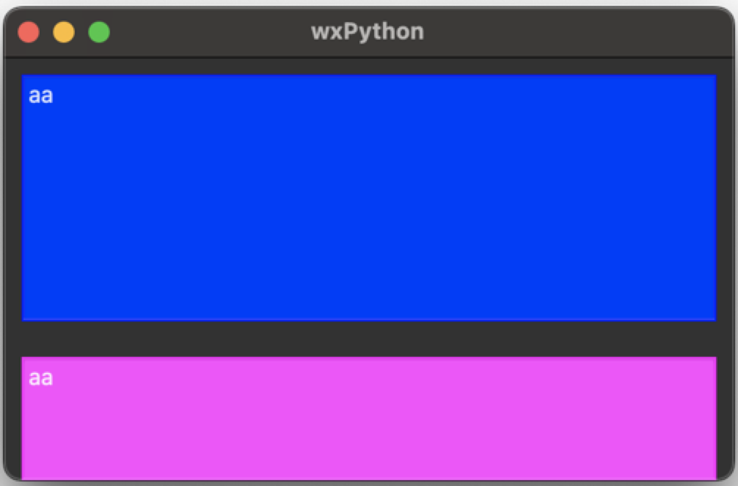Click dark margin right of the magenta panel
This screenshot has height=486, width=738.
tap(725, 417)
